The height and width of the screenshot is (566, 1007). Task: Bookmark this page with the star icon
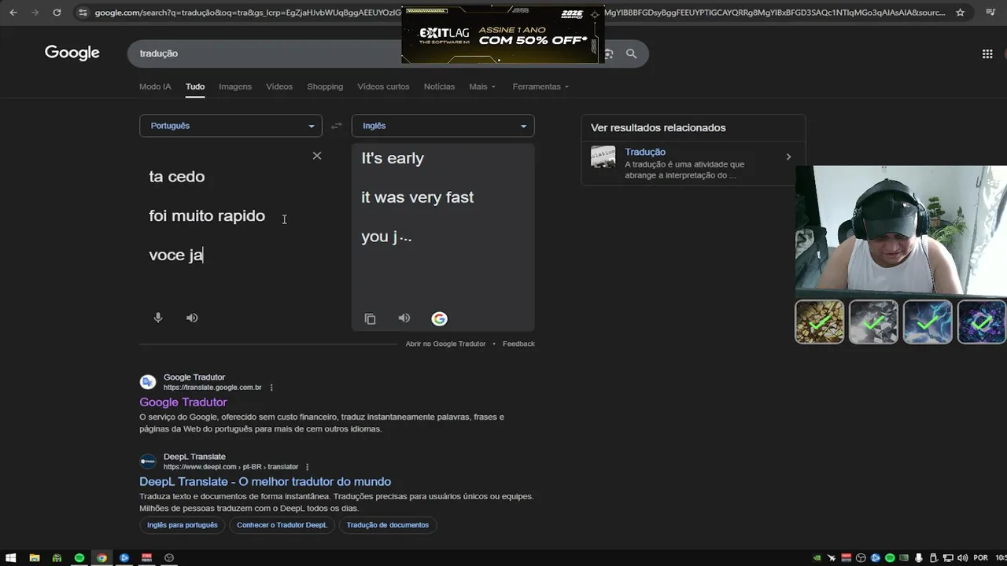960,13
